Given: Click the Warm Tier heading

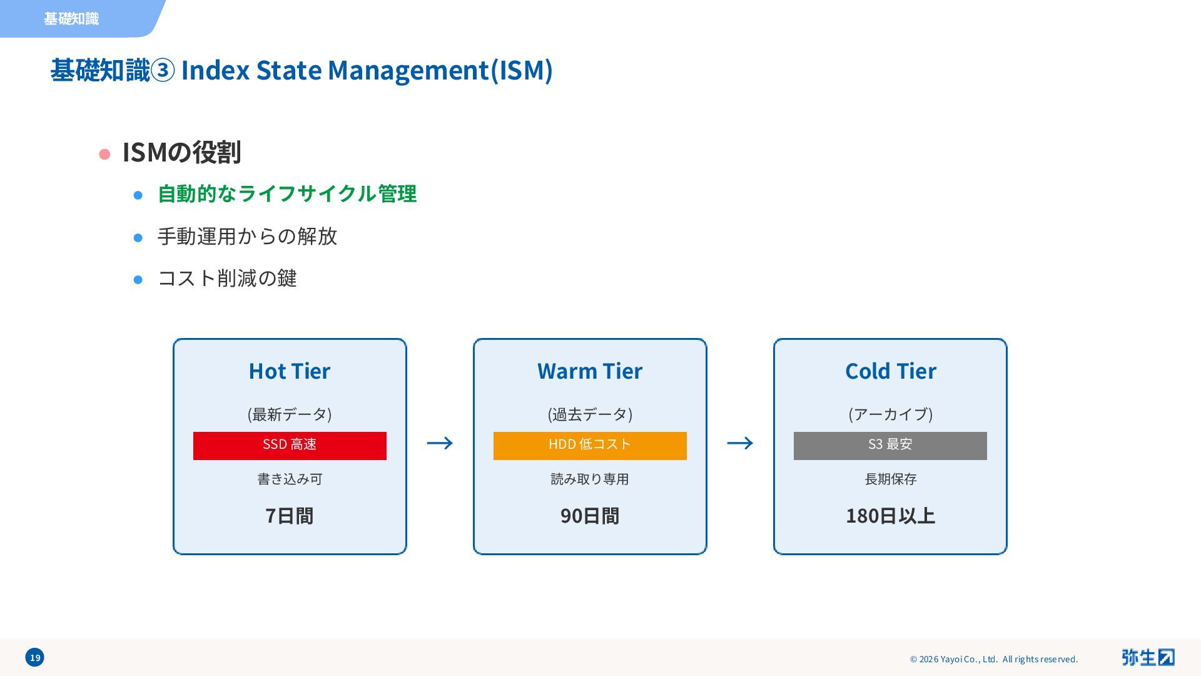Looking at the screenshot, I should [x=590, y=371].
